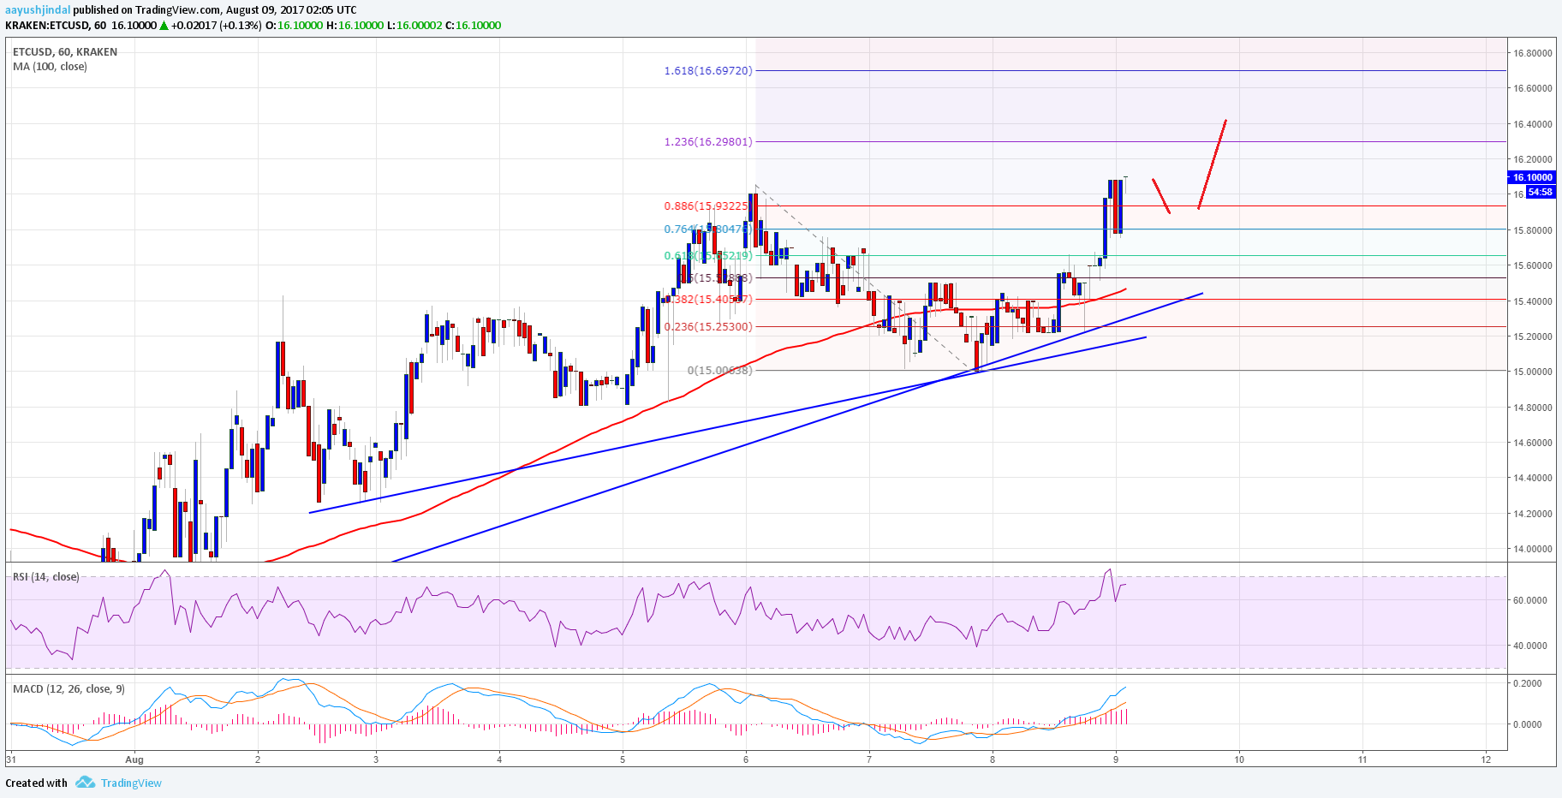Click the 1.236(16.29801) Fibonacci level label
Image resolution: width=1562 pixels, height=798 pixels.
click(708, 142)
